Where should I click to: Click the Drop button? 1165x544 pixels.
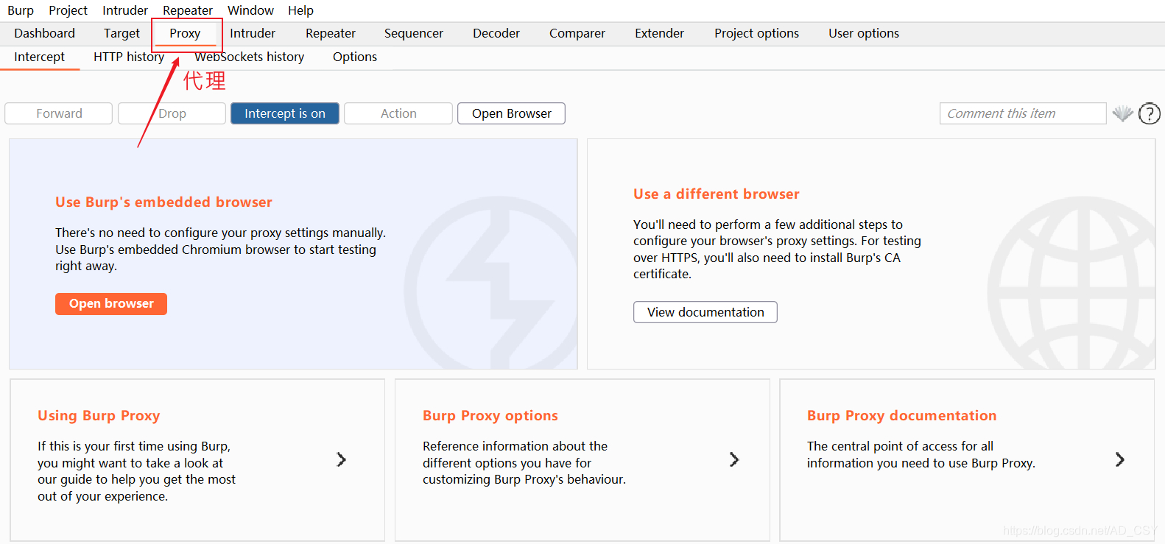click(x=172, y=113)
